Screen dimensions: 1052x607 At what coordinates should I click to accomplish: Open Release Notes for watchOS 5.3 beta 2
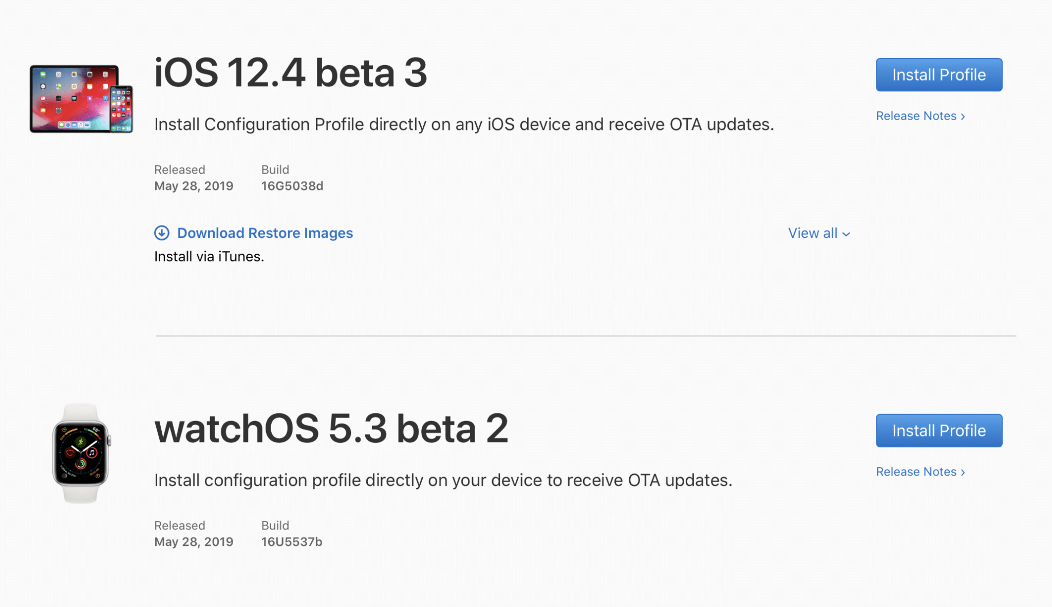coord(920,472)
